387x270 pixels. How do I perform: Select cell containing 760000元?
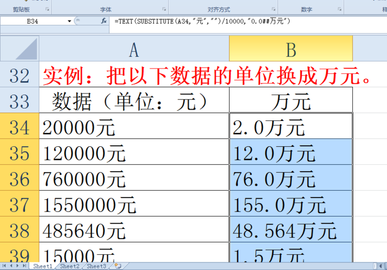[x=134, y=178]
